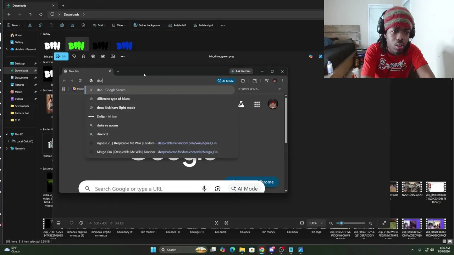The width and height of the screenshot is (454, 255).
Task: Open Chrome media controls icon
Action: (x=267, y=81)
